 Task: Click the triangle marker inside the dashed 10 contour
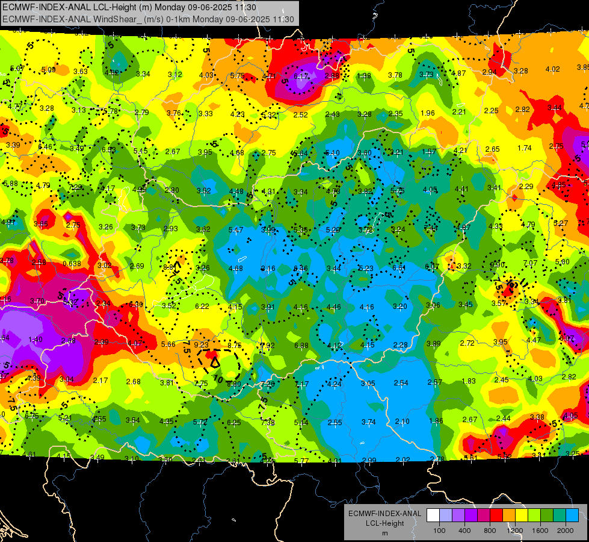215,363
